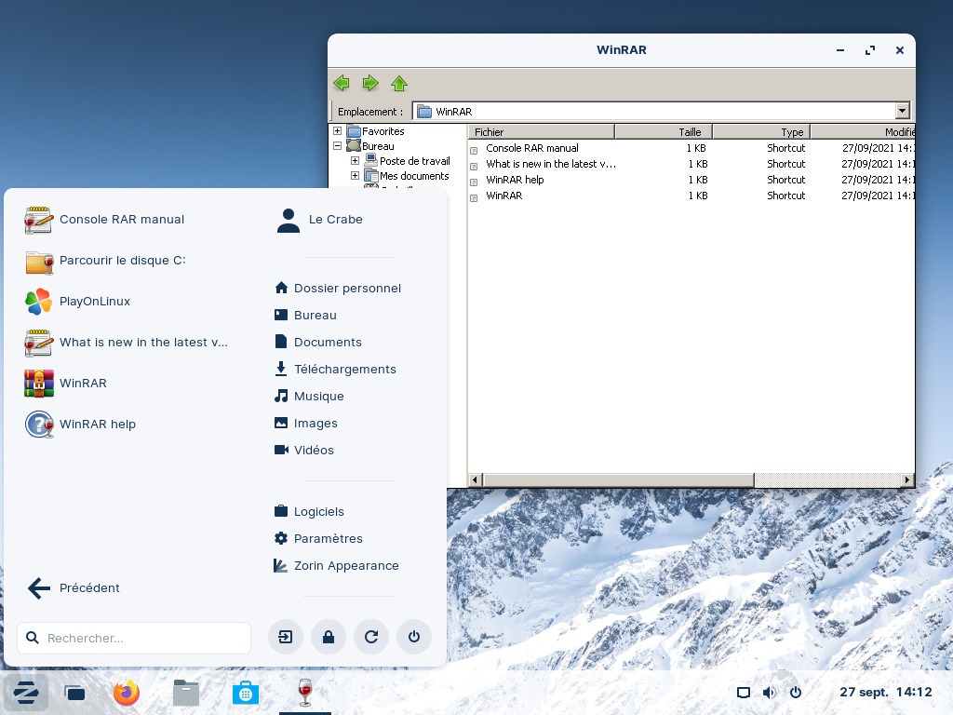The image size is (953, 715).
Task: Expand the Poste de travail node
Action: point(355,160)
